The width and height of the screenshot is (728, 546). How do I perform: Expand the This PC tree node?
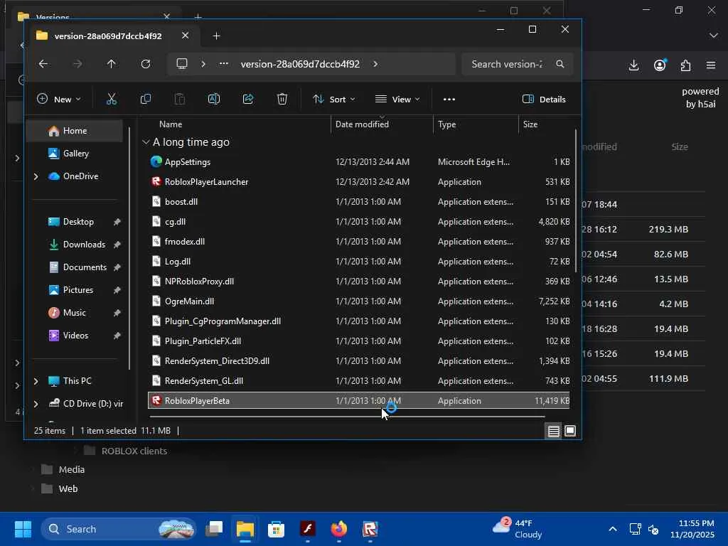tap(36, 381)
